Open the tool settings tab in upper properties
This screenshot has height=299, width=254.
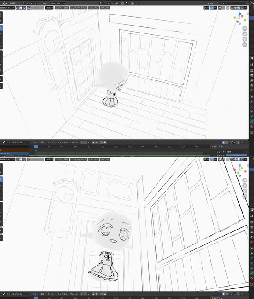pyautogui.click(x=252, y=64)
